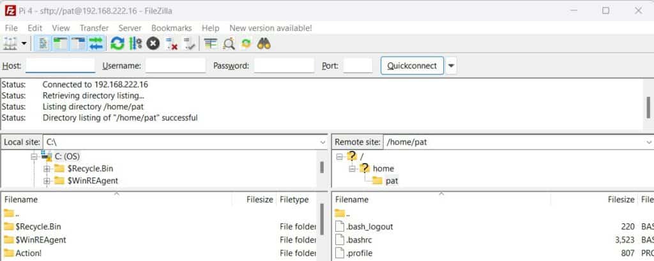Open the Transfer menu
Viewport: 654px width, 261px height.
(x=95, y=28)
